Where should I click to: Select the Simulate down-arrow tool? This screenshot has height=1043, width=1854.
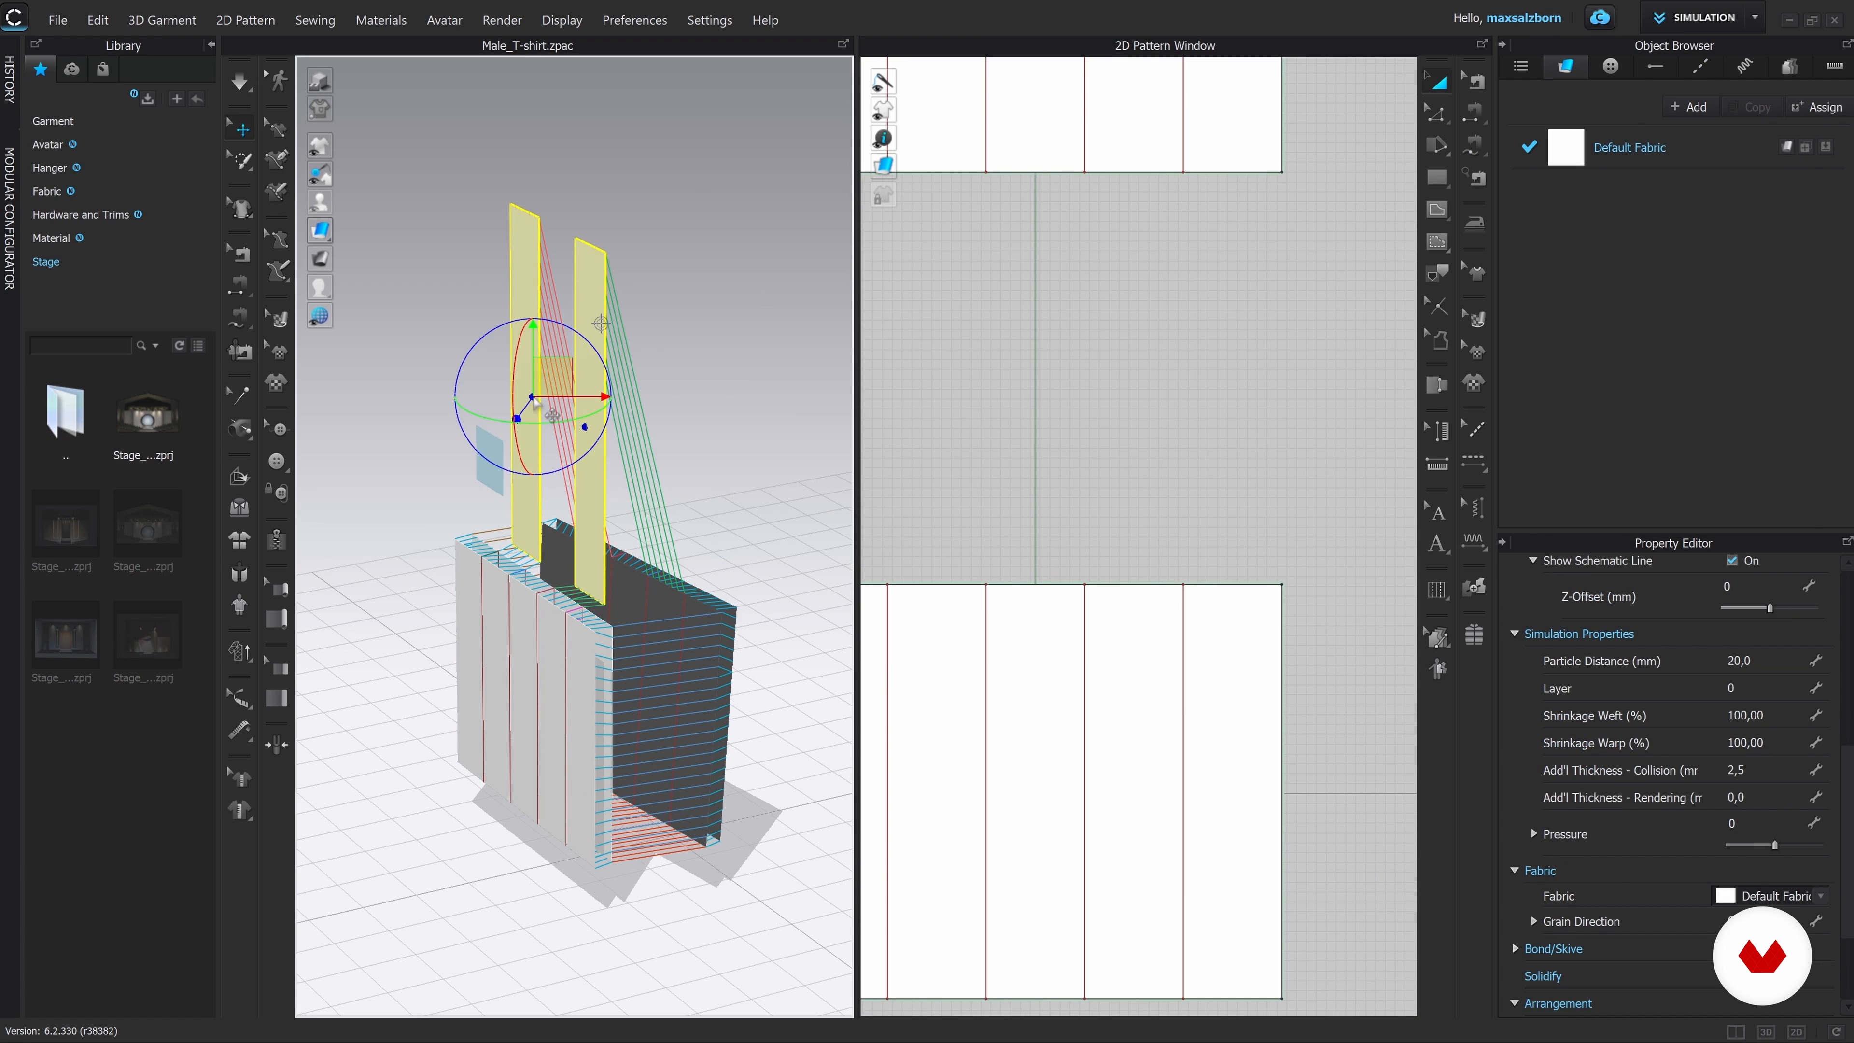[x=239, y=81]
